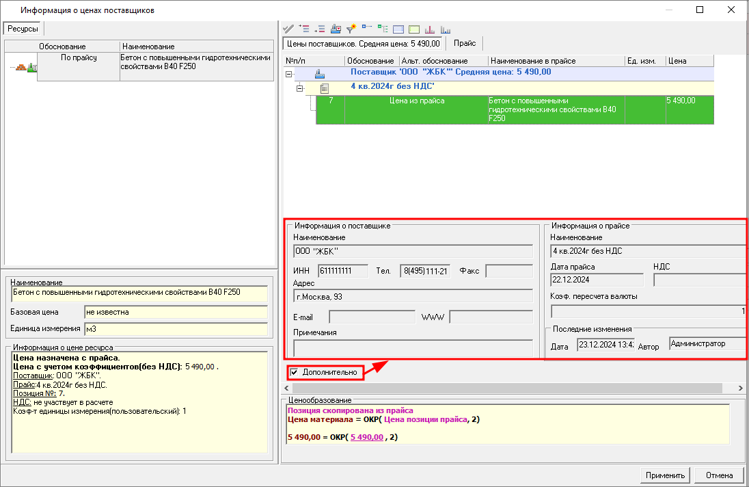Click the checkmark apply-price toolbar icon
This screenshot has width=749, height=487.
(x=288, y=29)
